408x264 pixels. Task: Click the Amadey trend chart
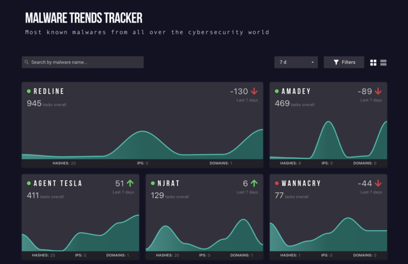[x=329, y=140]
